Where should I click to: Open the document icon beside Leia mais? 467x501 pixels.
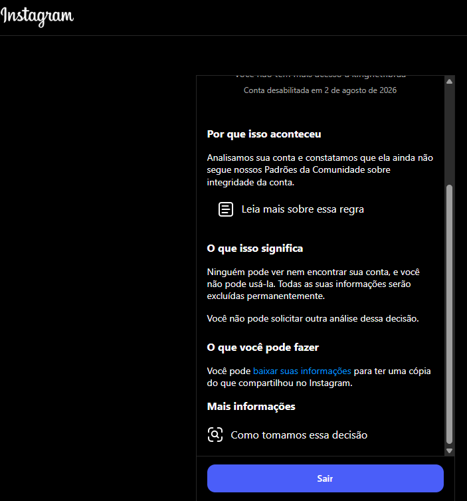tap(225, 209)
